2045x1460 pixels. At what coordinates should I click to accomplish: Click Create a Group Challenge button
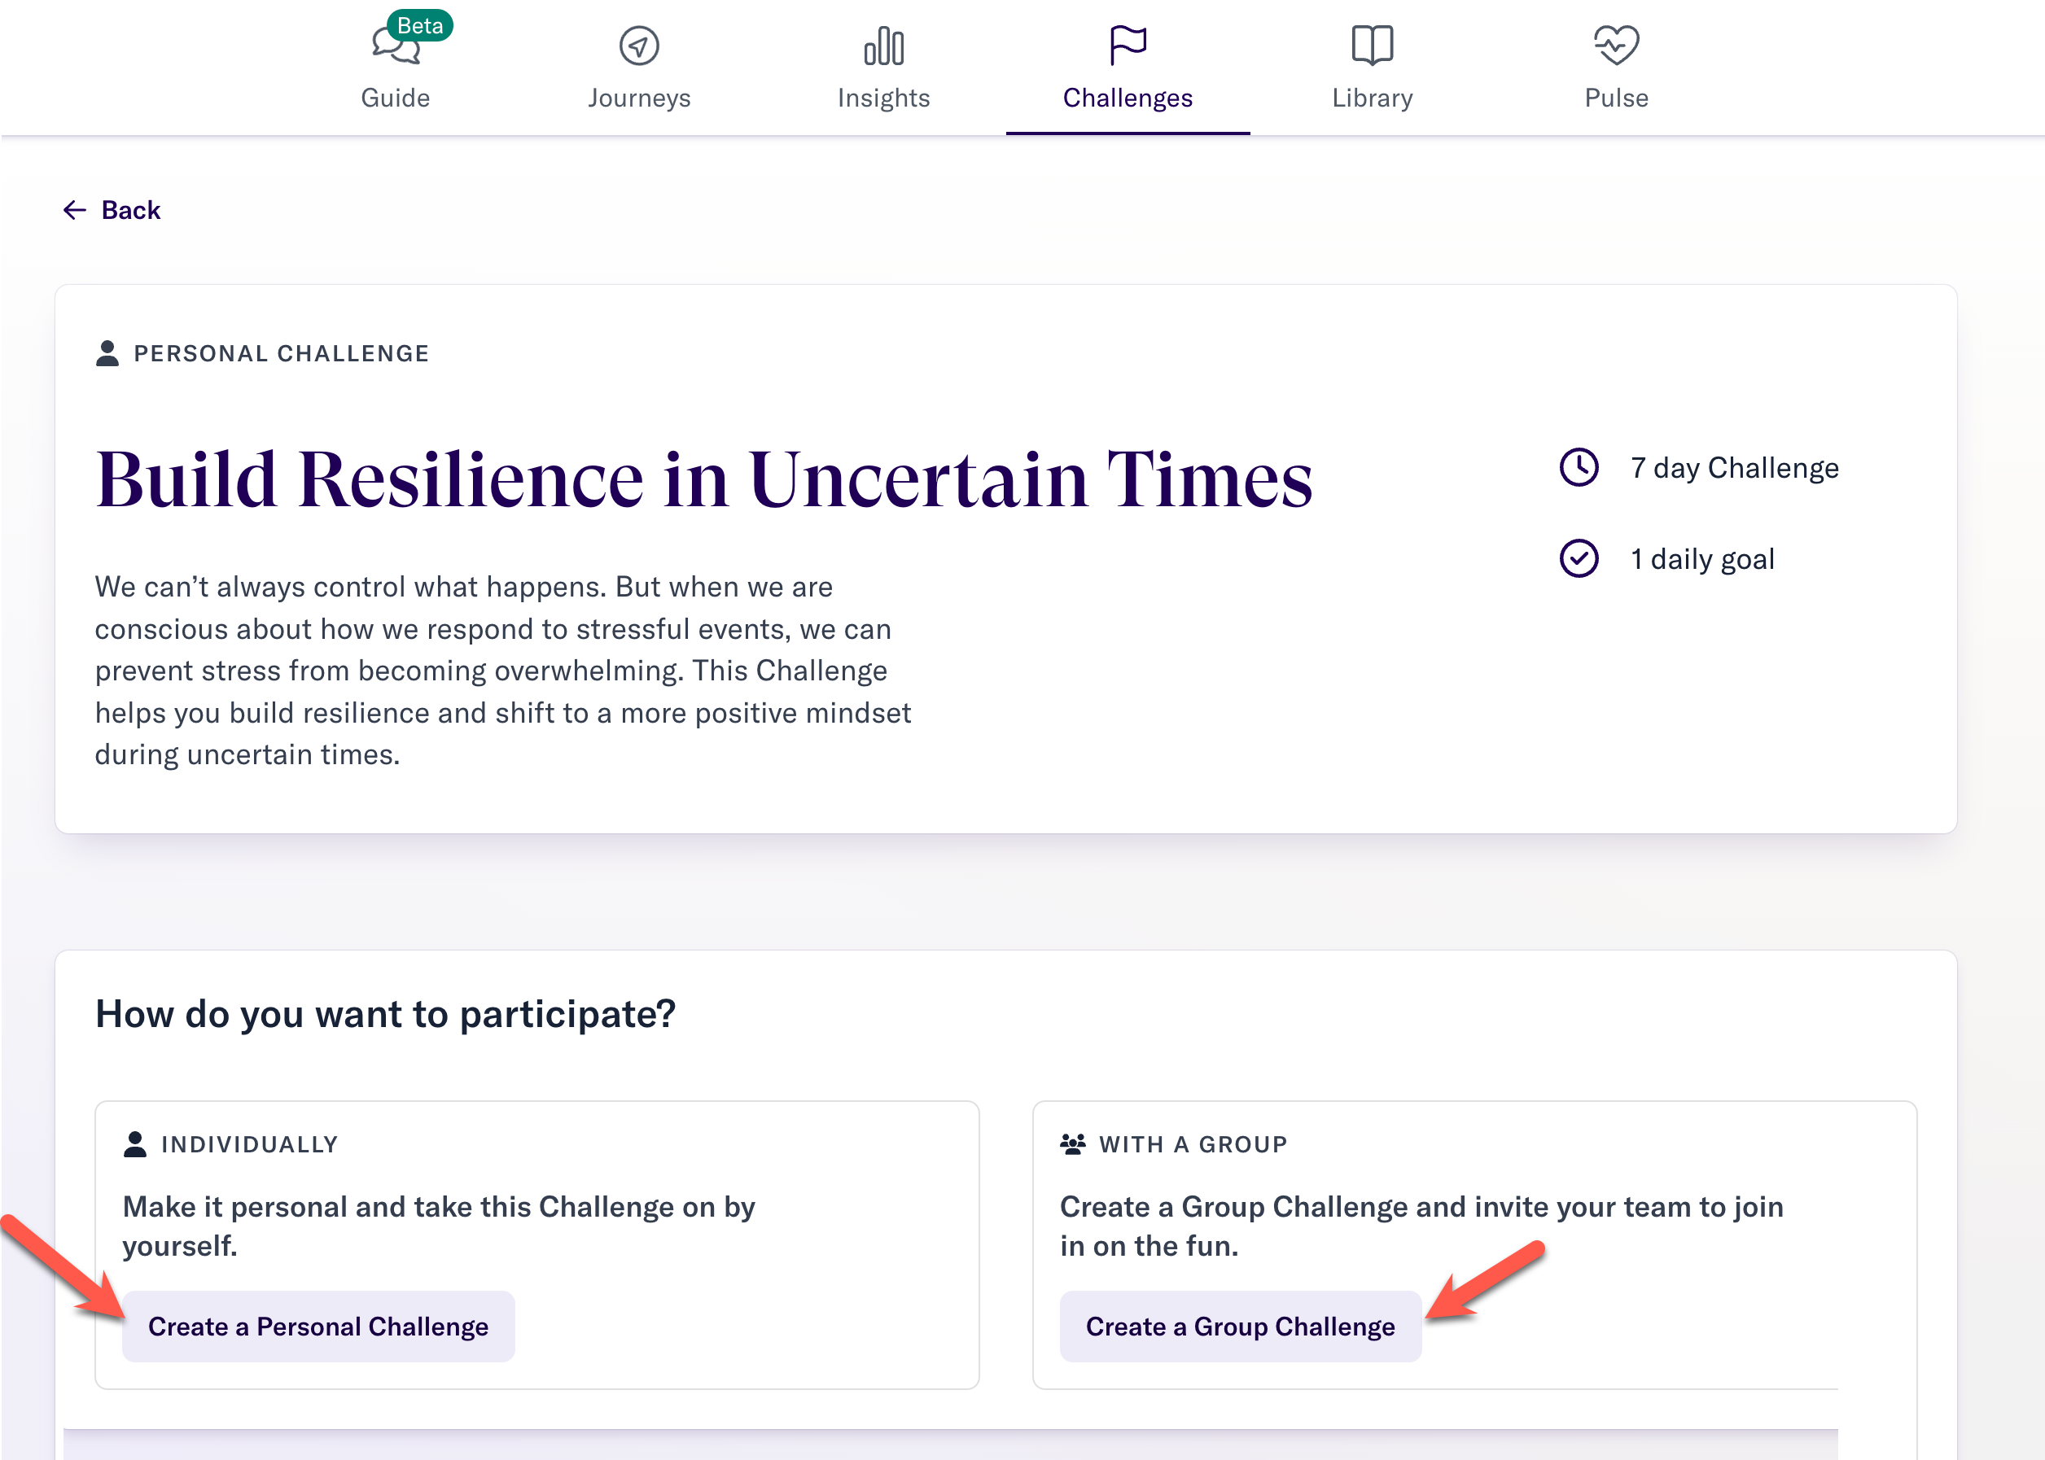[x=1240, y=1326]
